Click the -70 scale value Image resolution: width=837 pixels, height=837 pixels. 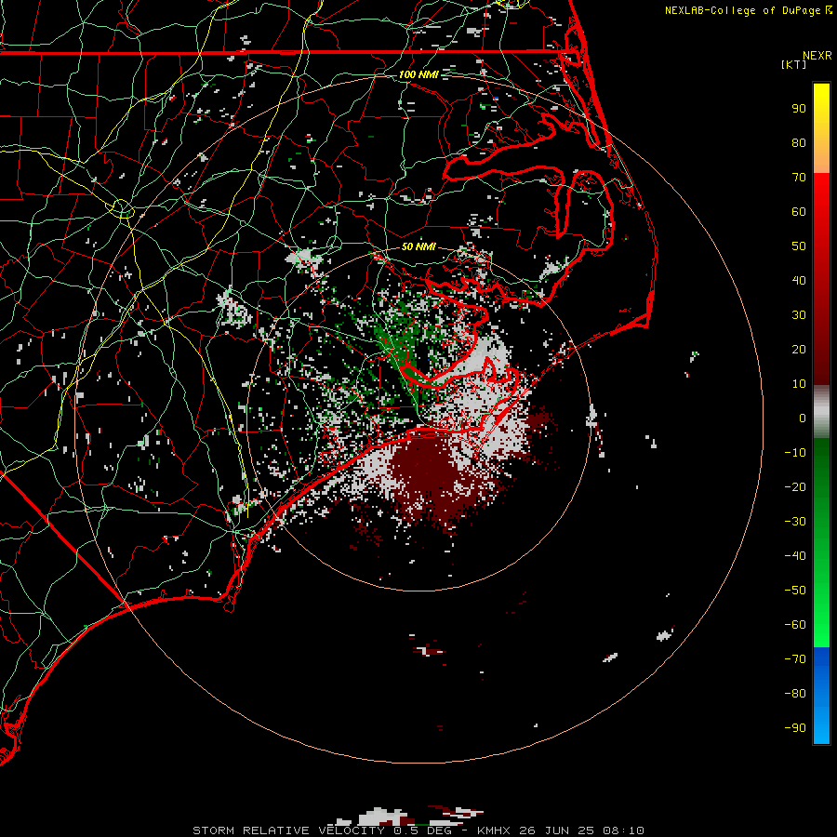coord(795,659)
